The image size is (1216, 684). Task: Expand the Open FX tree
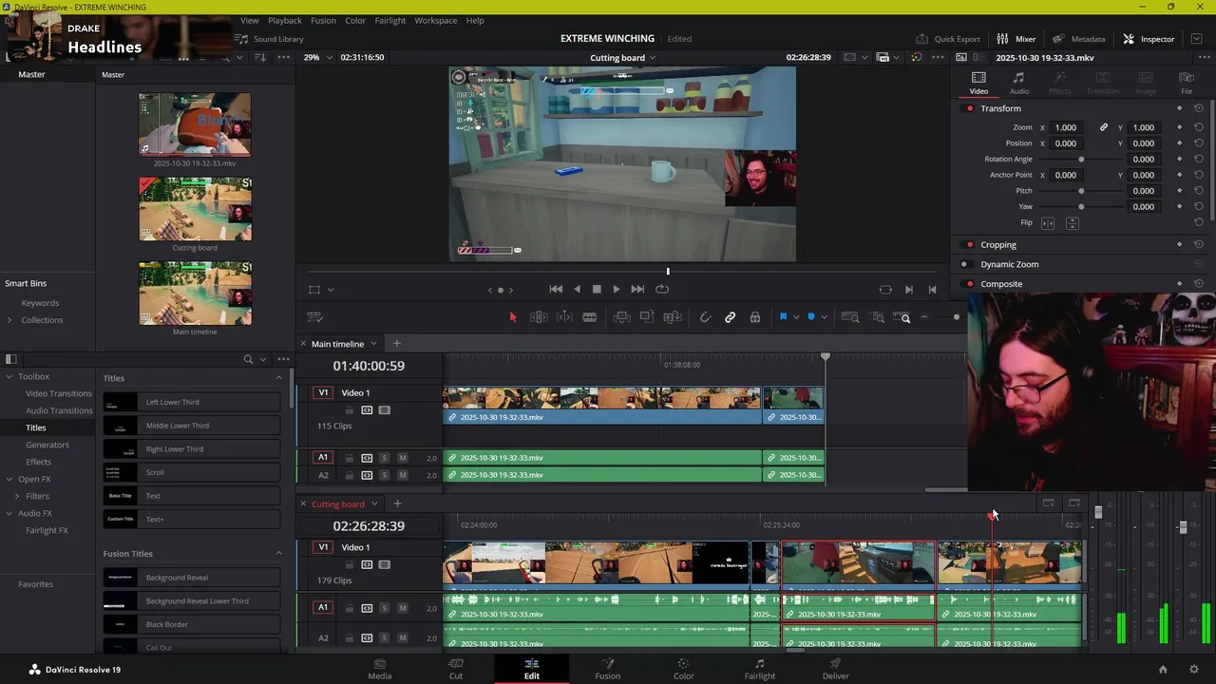[x=9, y=480]
